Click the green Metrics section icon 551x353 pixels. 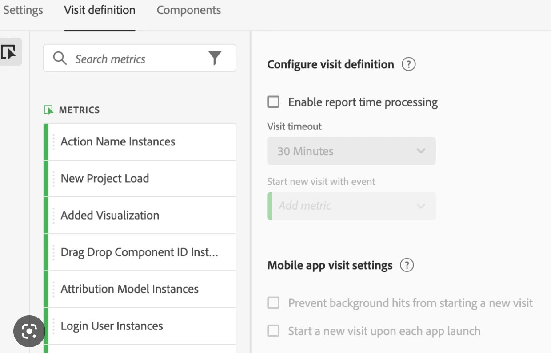coord(48,110)
